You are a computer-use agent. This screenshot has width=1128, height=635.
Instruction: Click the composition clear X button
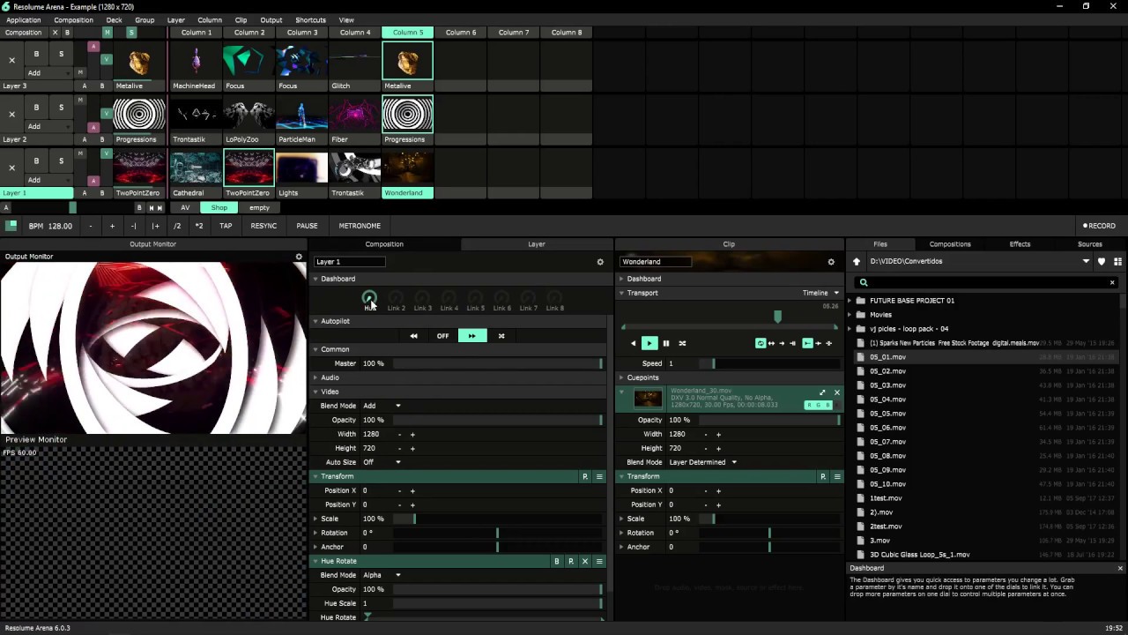(x=55, y=33)
